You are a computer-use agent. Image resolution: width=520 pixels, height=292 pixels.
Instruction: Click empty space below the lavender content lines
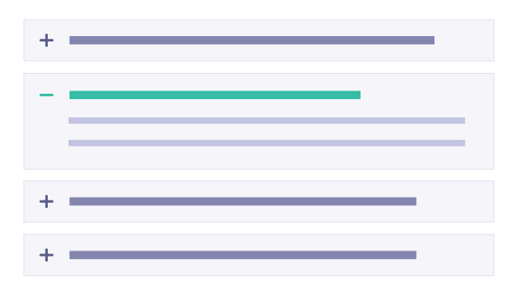point(267,158)
